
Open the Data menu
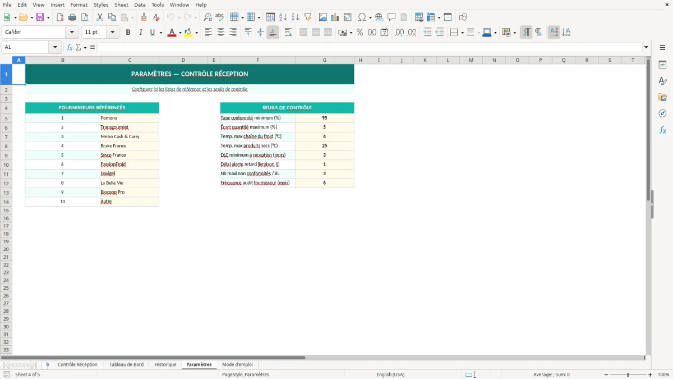[140, 4]
